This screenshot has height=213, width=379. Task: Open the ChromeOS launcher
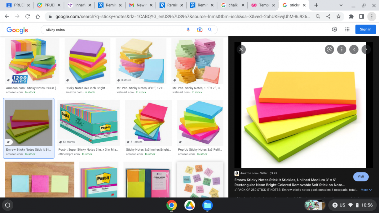pyautogui.click(x=8, y=205)
